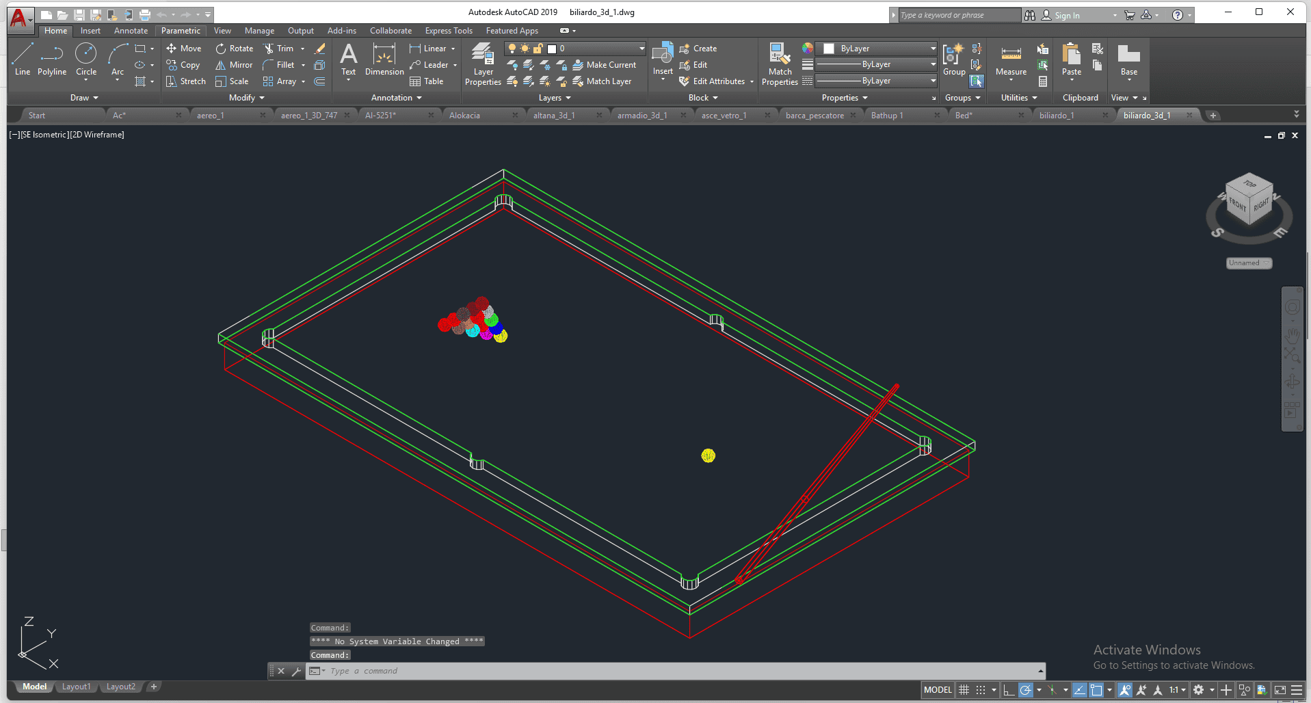Toggle polar tracking in status bar
The image size is (1311, 703).
[x=1025, y=690]
